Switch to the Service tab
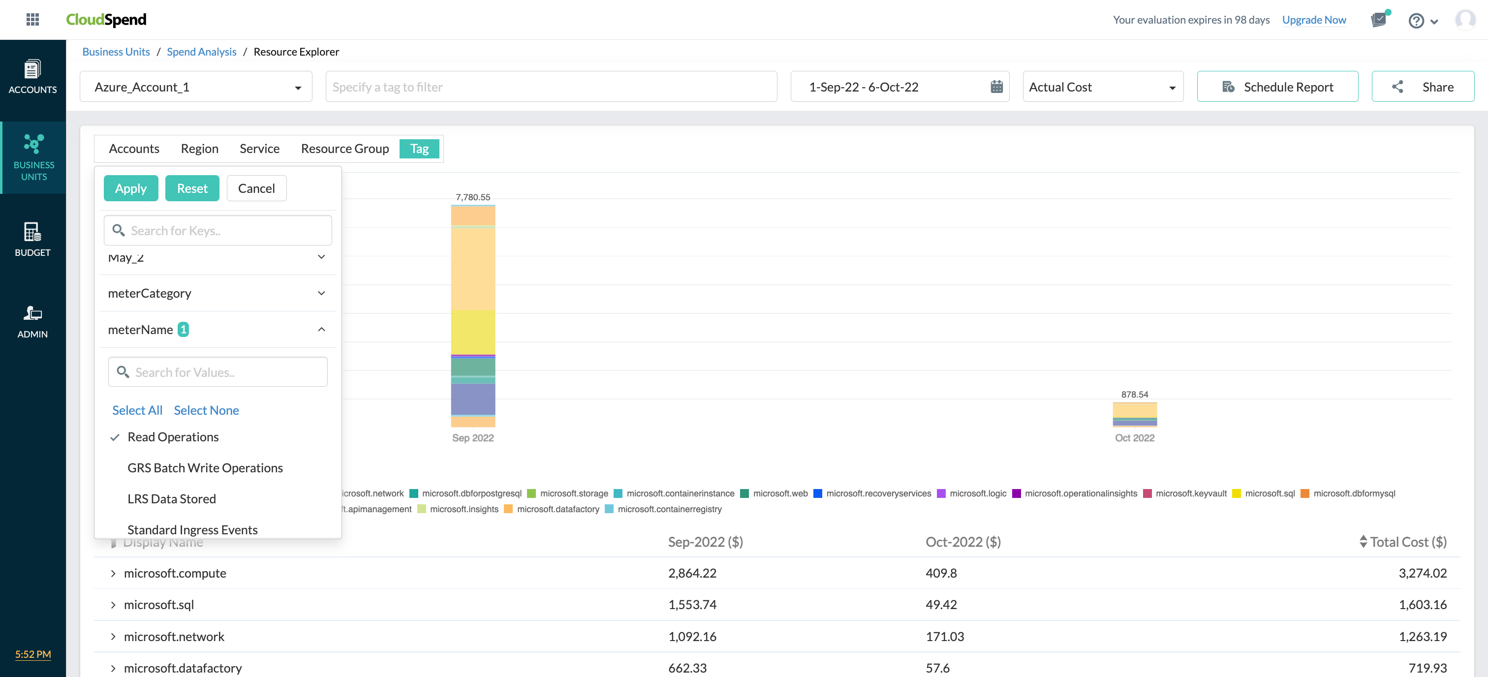This screenshot has height=677, width=1488. point(259,149)
